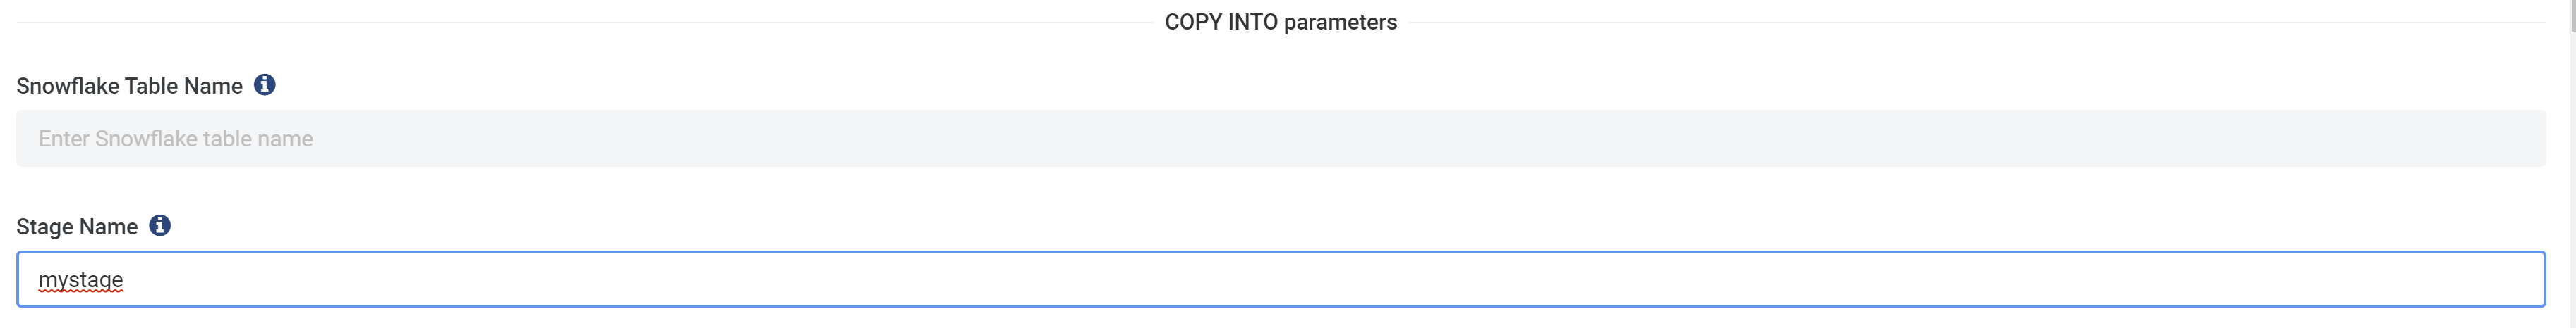The width and height of the screenshot is (2576, 328).
Task: Select the Snowflake Table Name label
Action: tap(129, 86)
